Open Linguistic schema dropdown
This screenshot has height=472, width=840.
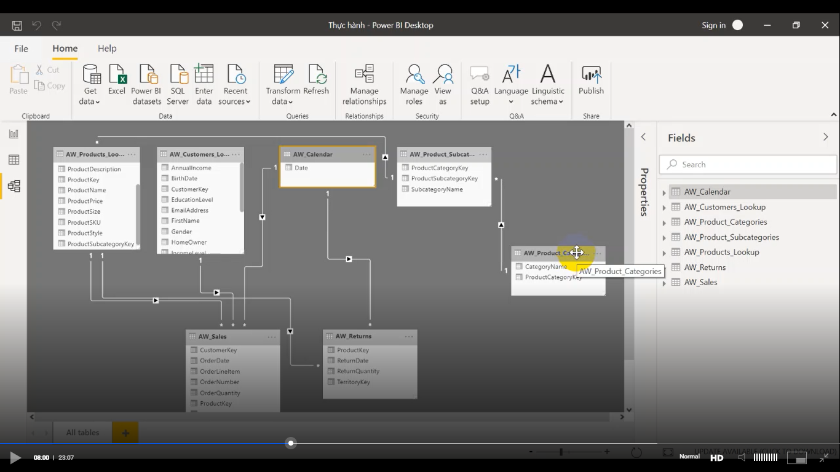click(x=548, y=85)
